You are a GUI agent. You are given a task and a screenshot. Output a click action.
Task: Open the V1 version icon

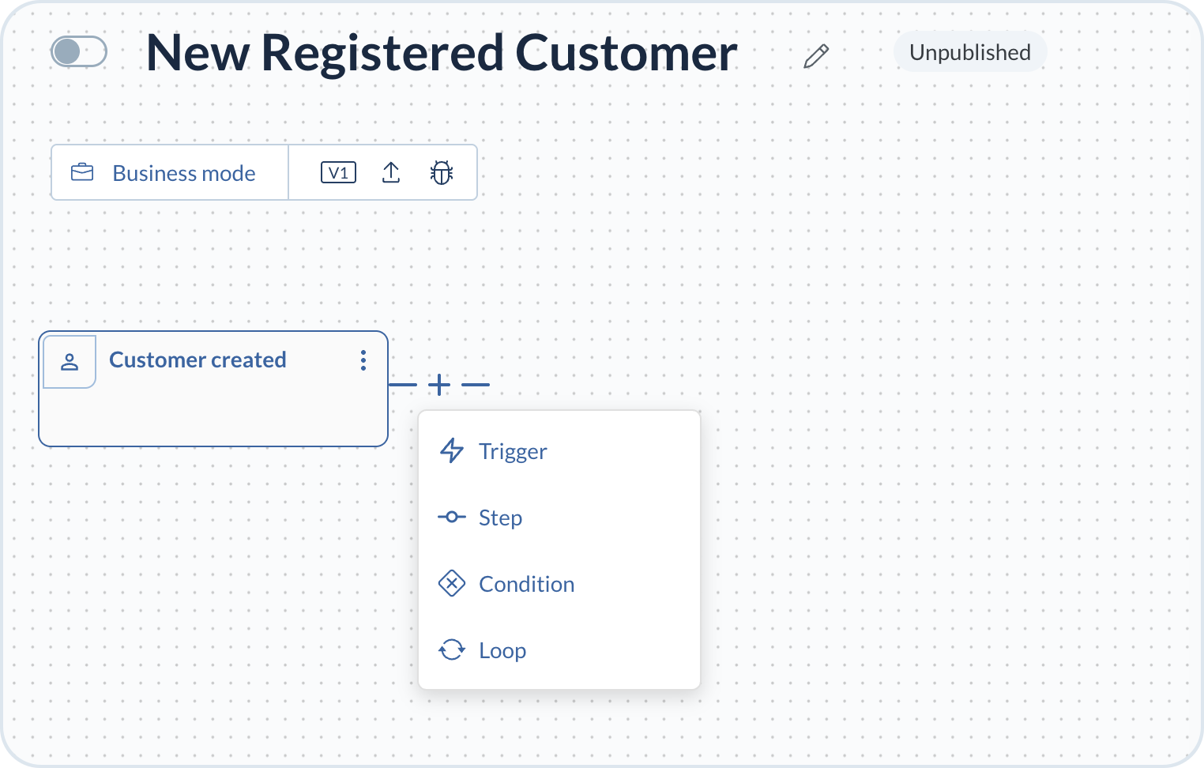tap(338, 172)
